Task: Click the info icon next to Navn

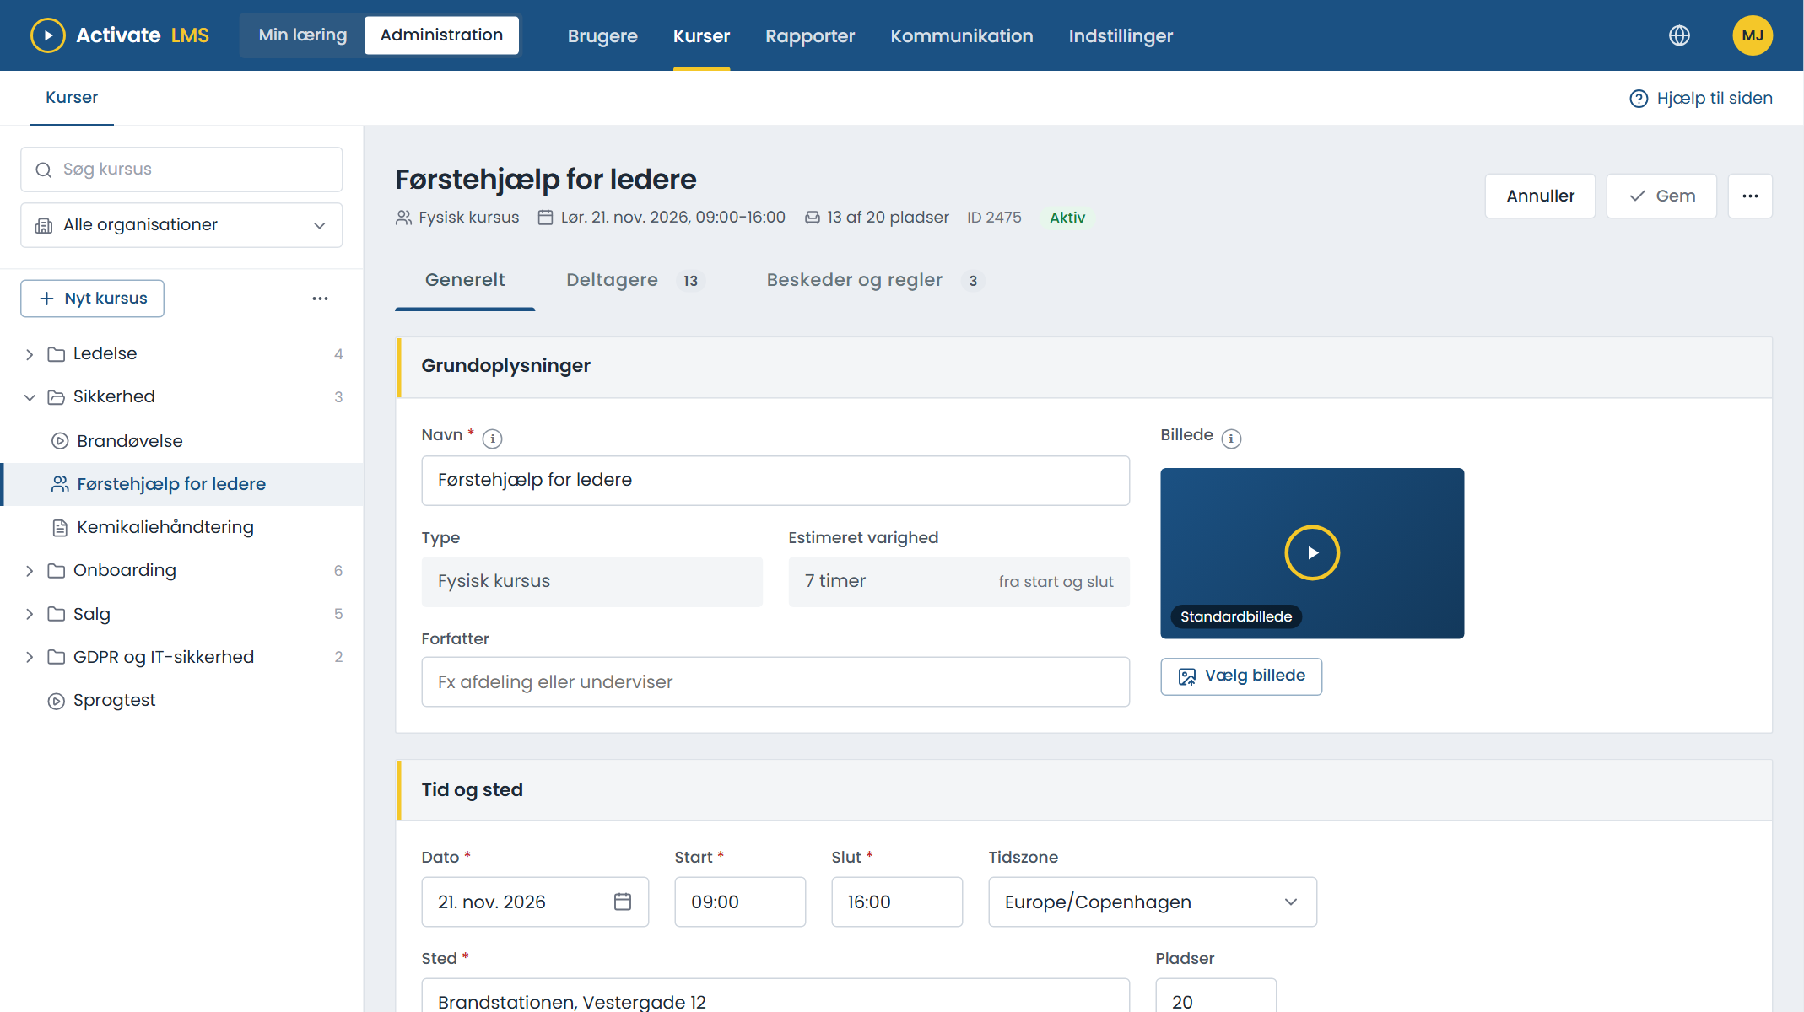Action: click(x=492, y=439)
